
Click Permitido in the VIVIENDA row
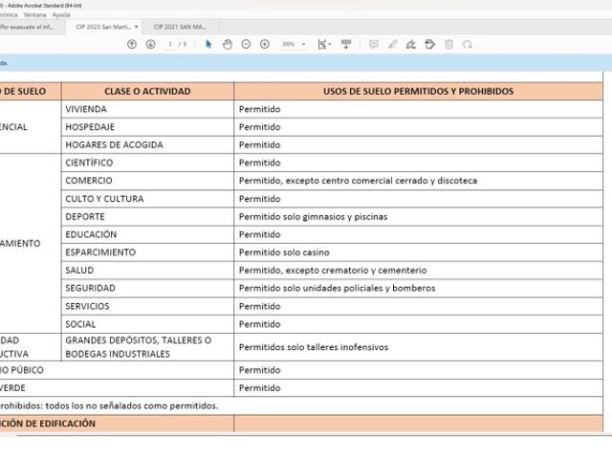tap(259, 109)
